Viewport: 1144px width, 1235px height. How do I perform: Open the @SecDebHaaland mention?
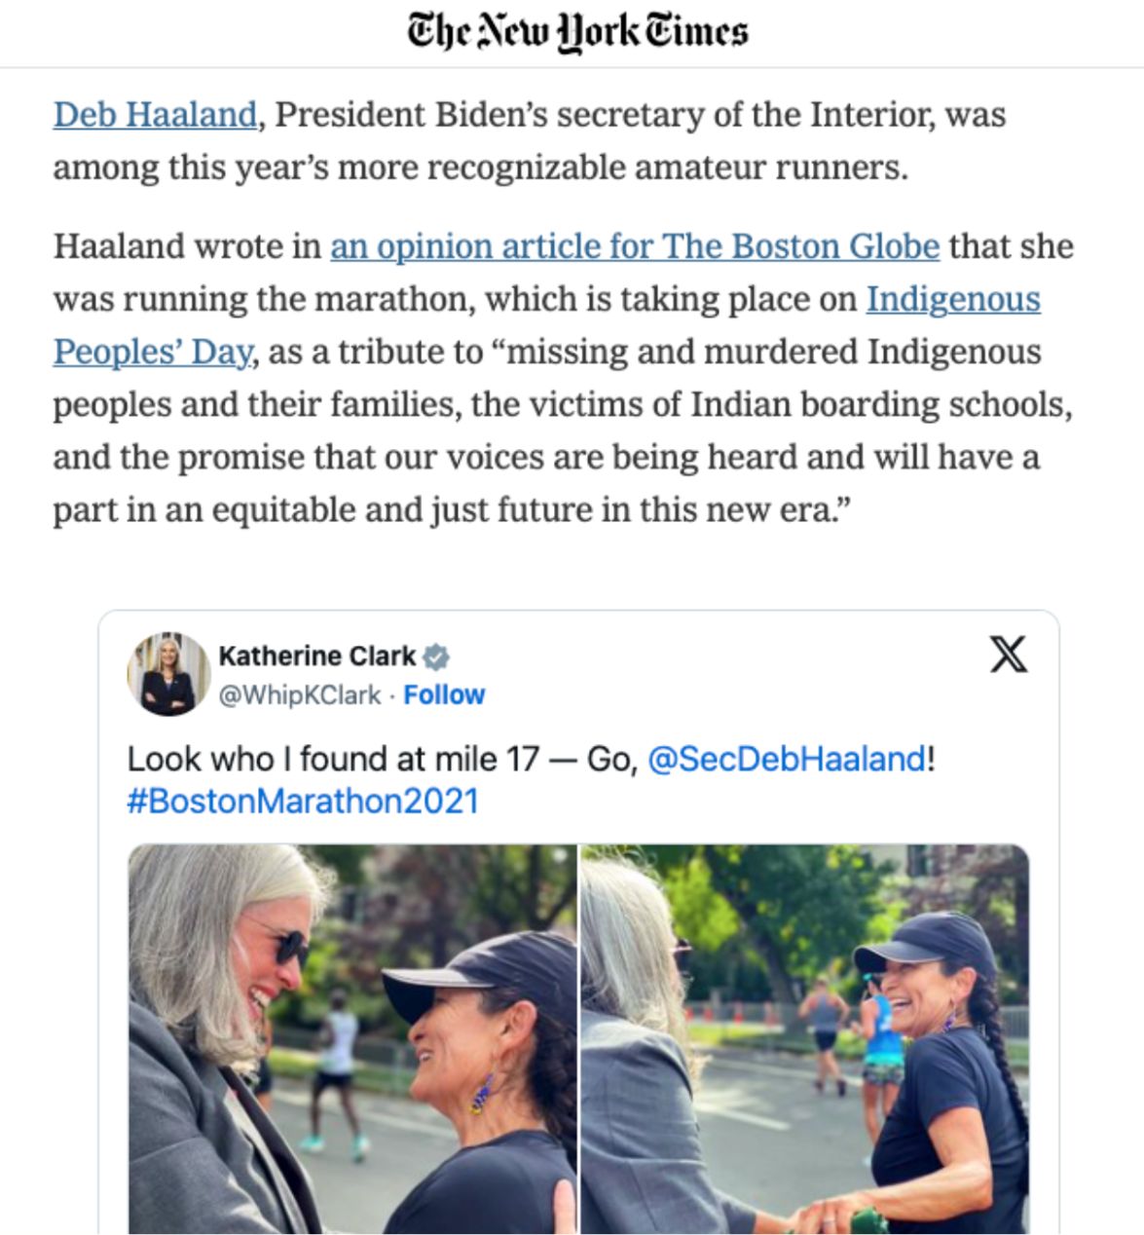click(x=786, y=759)
